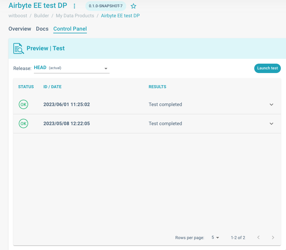Switch to the Docs tab
Viewport: 286px width, 250px height.
pyautogui.click(x=42, y=29)
